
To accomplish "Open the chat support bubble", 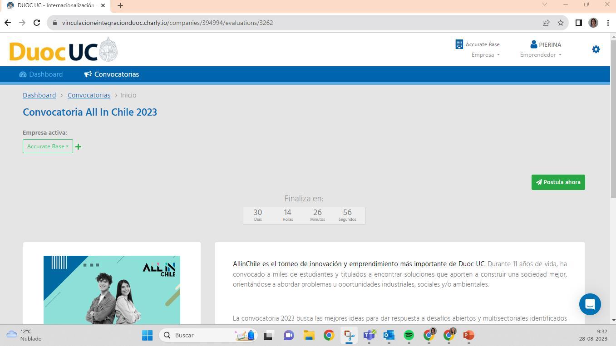I will [590, 304].
